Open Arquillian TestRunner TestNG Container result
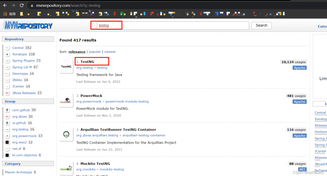The height and width of the screenshot is (176, 327). (x=118, y=130)
